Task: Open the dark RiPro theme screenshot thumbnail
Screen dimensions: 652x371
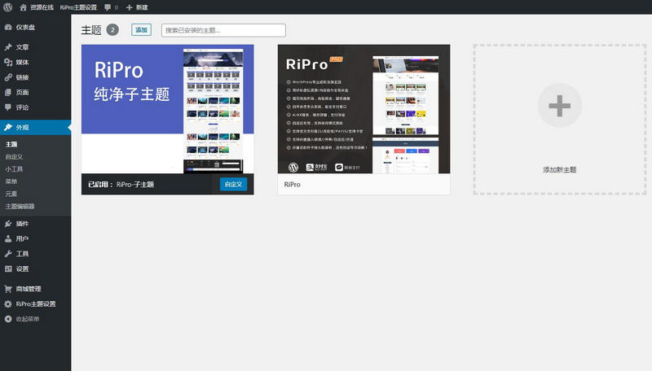Action: 363,109
